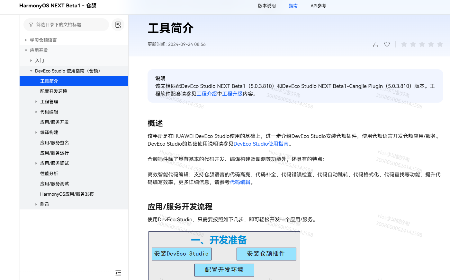Viewport: 450px width, 280px height.
Task: Click the 附录 tree label
Action: tap(45, 204)
